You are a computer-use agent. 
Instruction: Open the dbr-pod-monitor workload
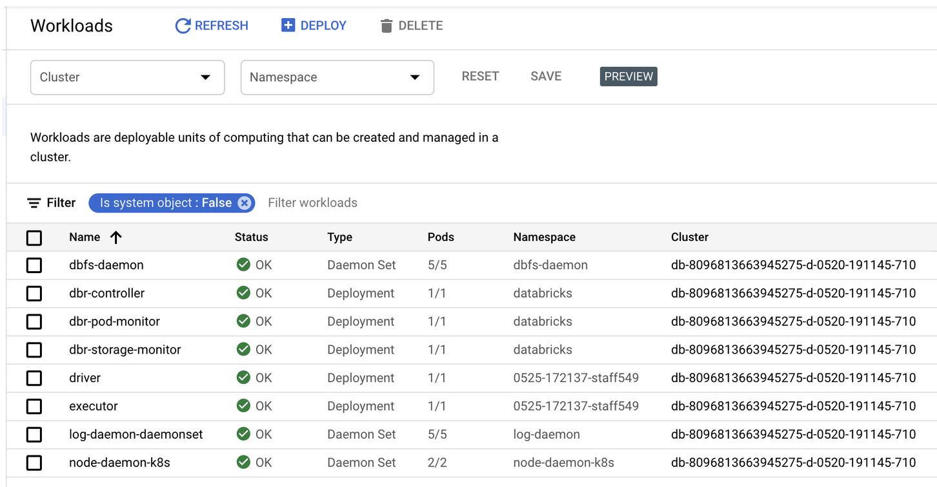click(115, 321)
